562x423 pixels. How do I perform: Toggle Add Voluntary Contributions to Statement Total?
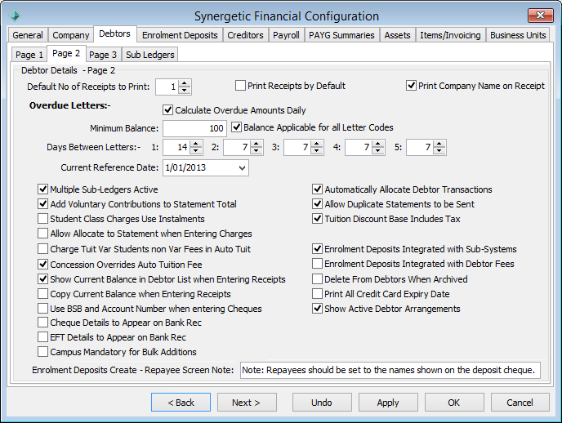point(42,204)
